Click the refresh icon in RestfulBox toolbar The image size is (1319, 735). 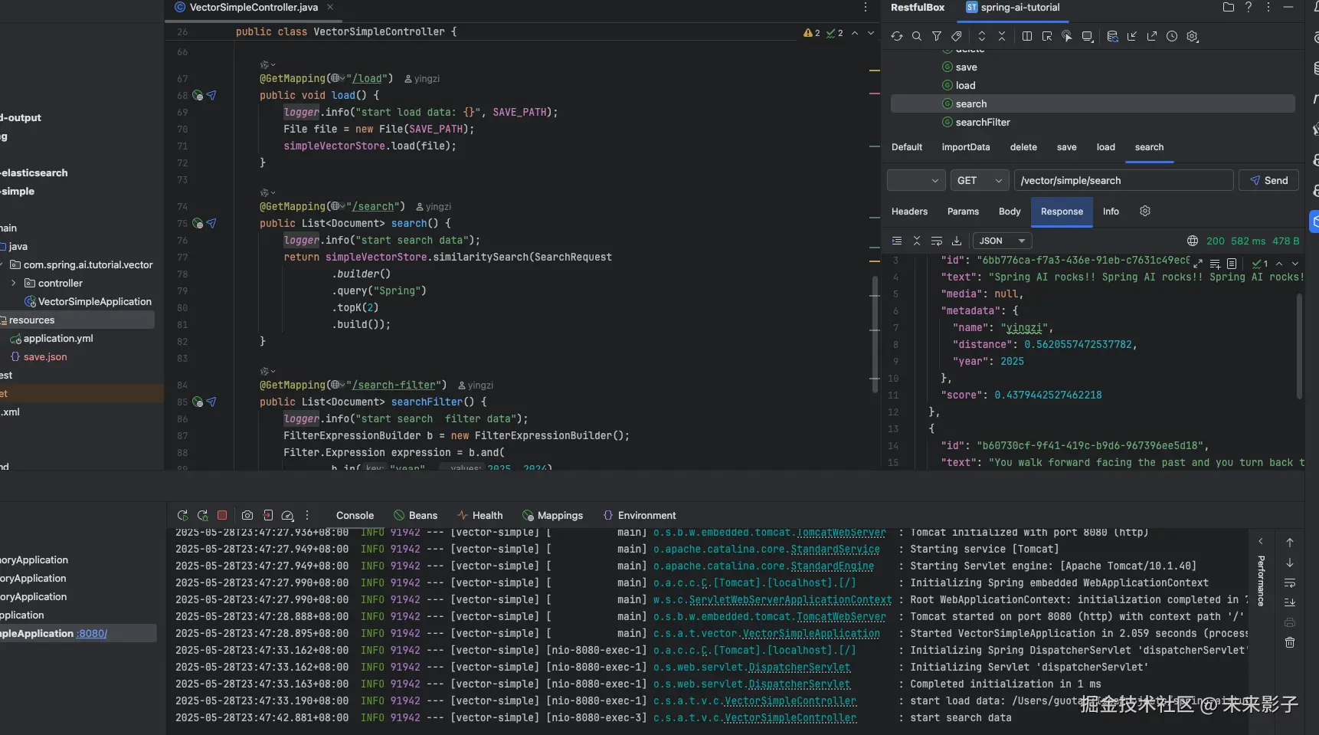click(896, 36)
